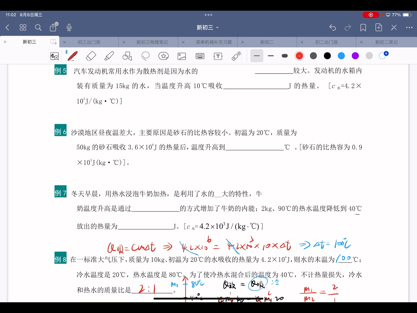Switch to the 新初三物理笔记 tab
Image resolution: width=417 pixels, height=313 pixels.
click(152, 42)
